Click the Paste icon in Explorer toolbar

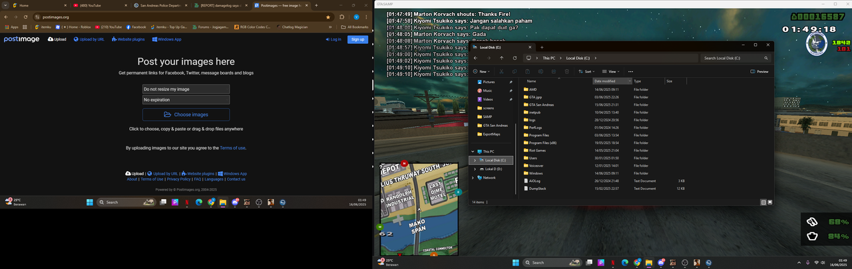point(527,71)
